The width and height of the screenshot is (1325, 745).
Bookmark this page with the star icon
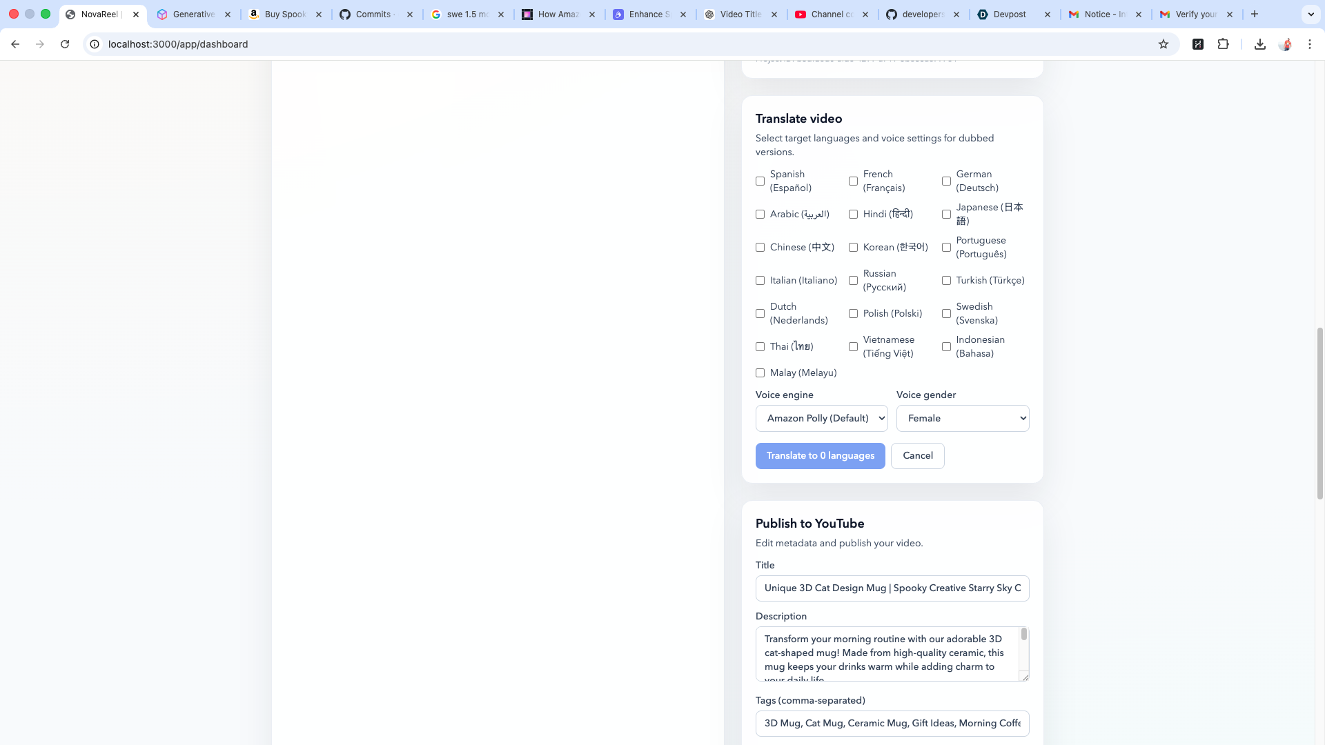pos(1164,44)
